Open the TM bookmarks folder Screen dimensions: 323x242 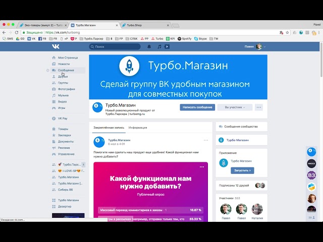coord(214,38)
